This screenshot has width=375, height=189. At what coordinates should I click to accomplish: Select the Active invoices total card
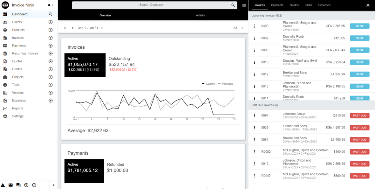85,65
